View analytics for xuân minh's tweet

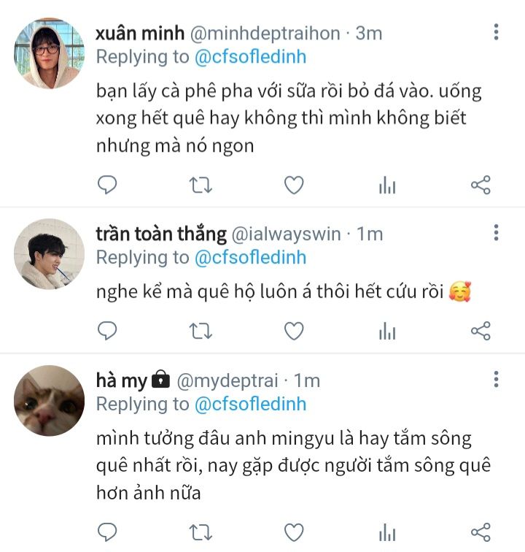(x=386, y=186)
